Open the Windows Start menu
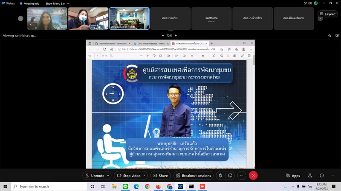This screenshot has height=191, width=341. pyautogui.click(x=6, y=186)
